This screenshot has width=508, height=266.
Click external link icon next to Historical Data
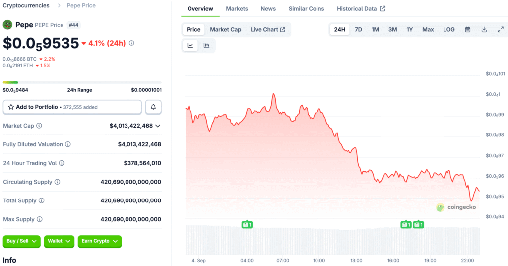[382, 9]
